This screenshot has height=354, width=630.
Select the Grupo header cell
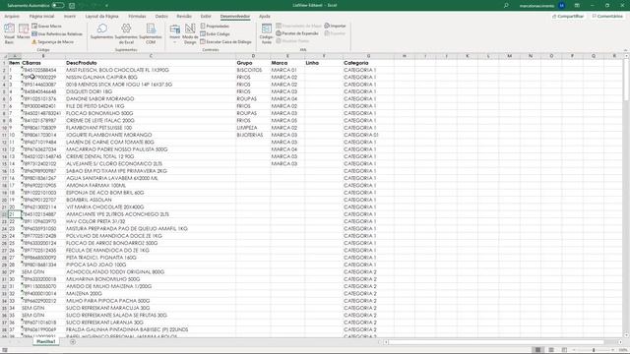(x=253, y=63)
